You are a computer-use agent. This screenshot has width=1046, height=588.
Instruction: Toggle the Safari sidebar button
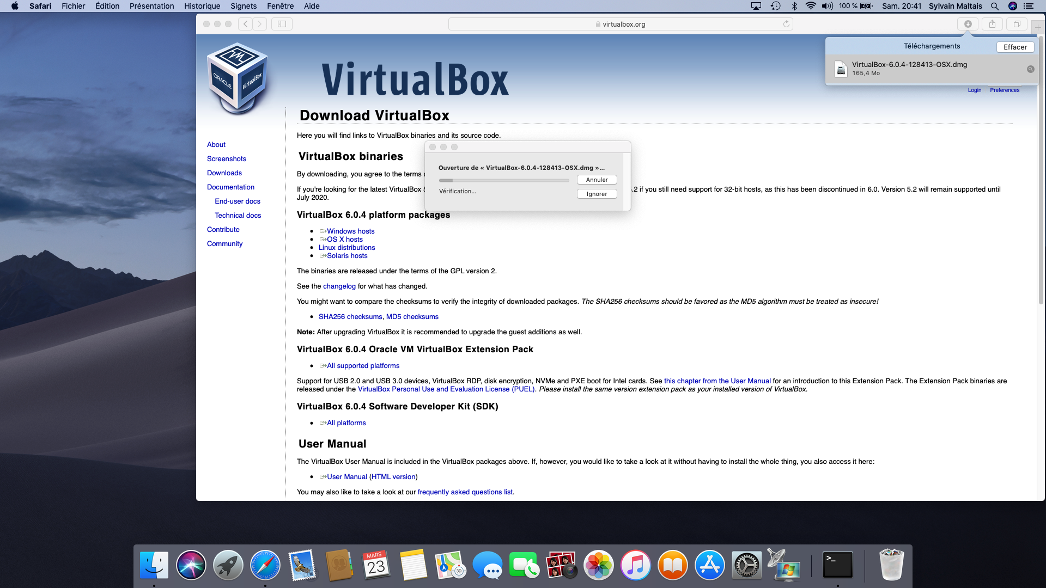(282, 24)
